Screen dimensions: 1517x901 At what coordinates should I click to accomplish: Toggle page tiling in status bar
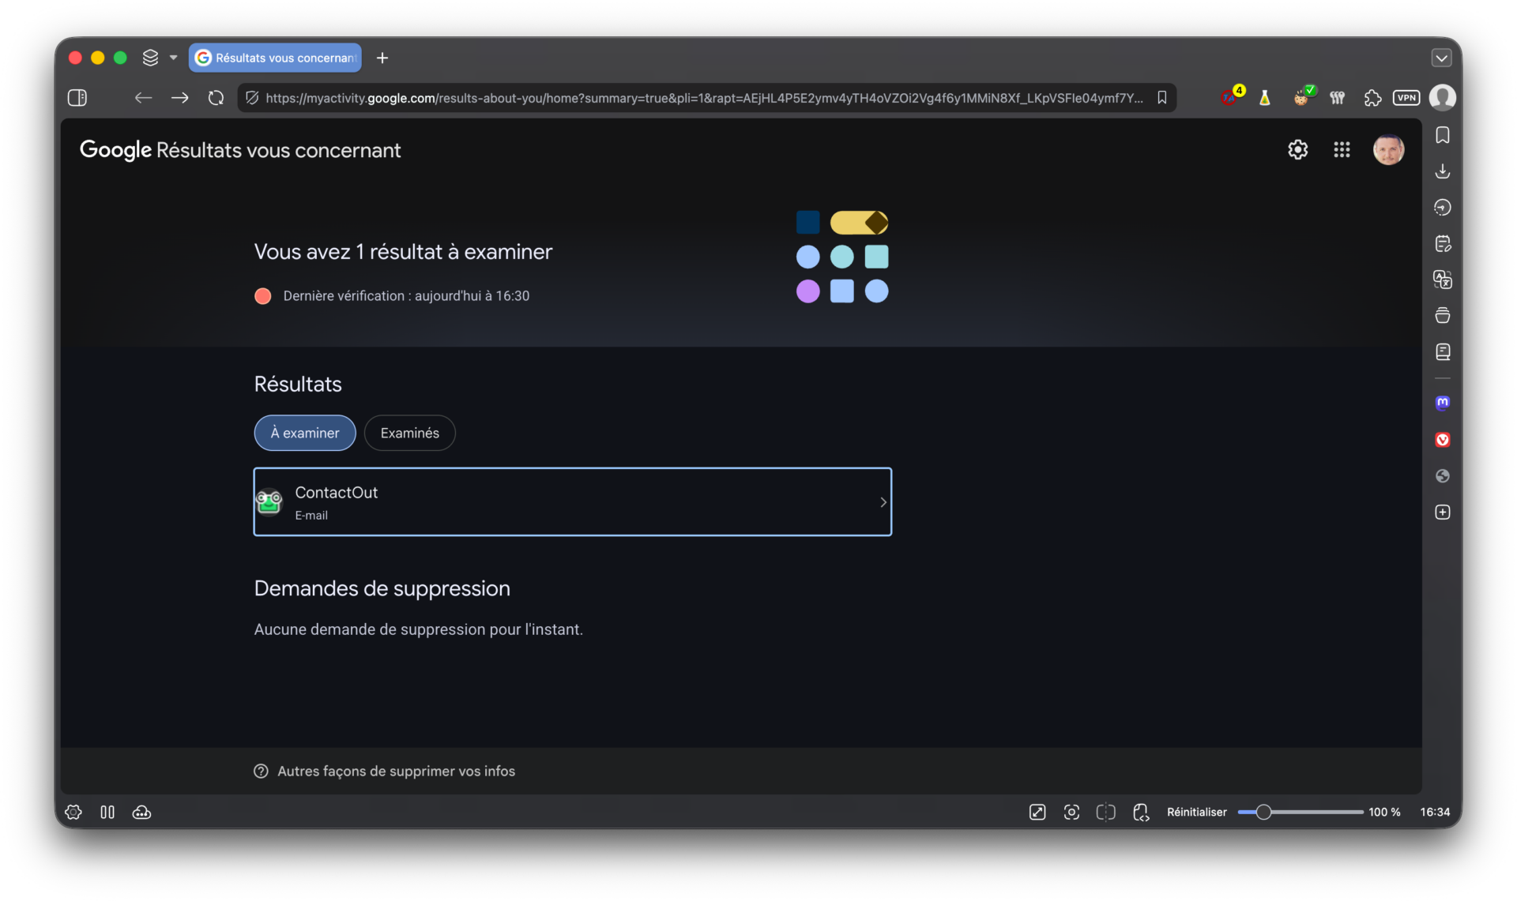(x=1106, y=813)
